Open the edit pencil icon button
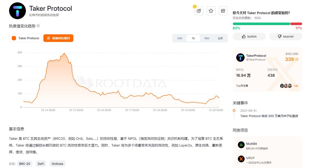Image resolution: width=311 pixels, height=168 pixels. click(x=199, y=11)
